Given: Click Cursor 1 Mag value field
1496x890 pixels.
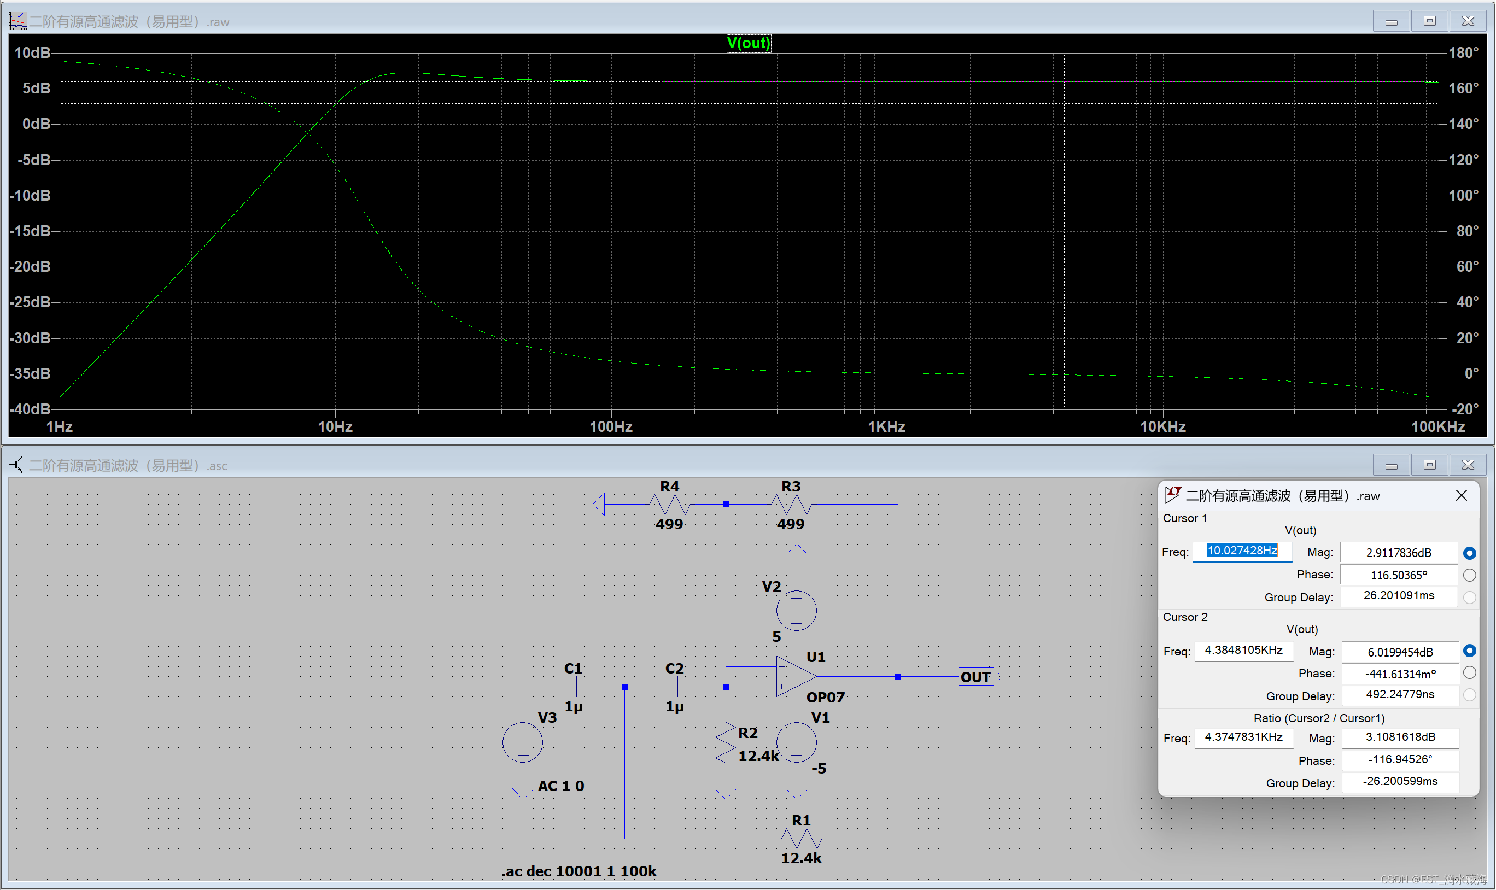Looking at the screenshot, I should (x=1399, y=553).
